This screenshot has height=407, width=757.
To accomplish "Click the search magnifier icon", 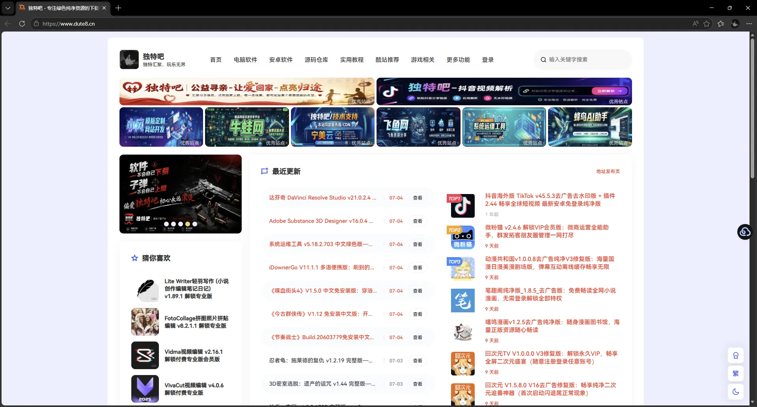I will coord(543,60).
